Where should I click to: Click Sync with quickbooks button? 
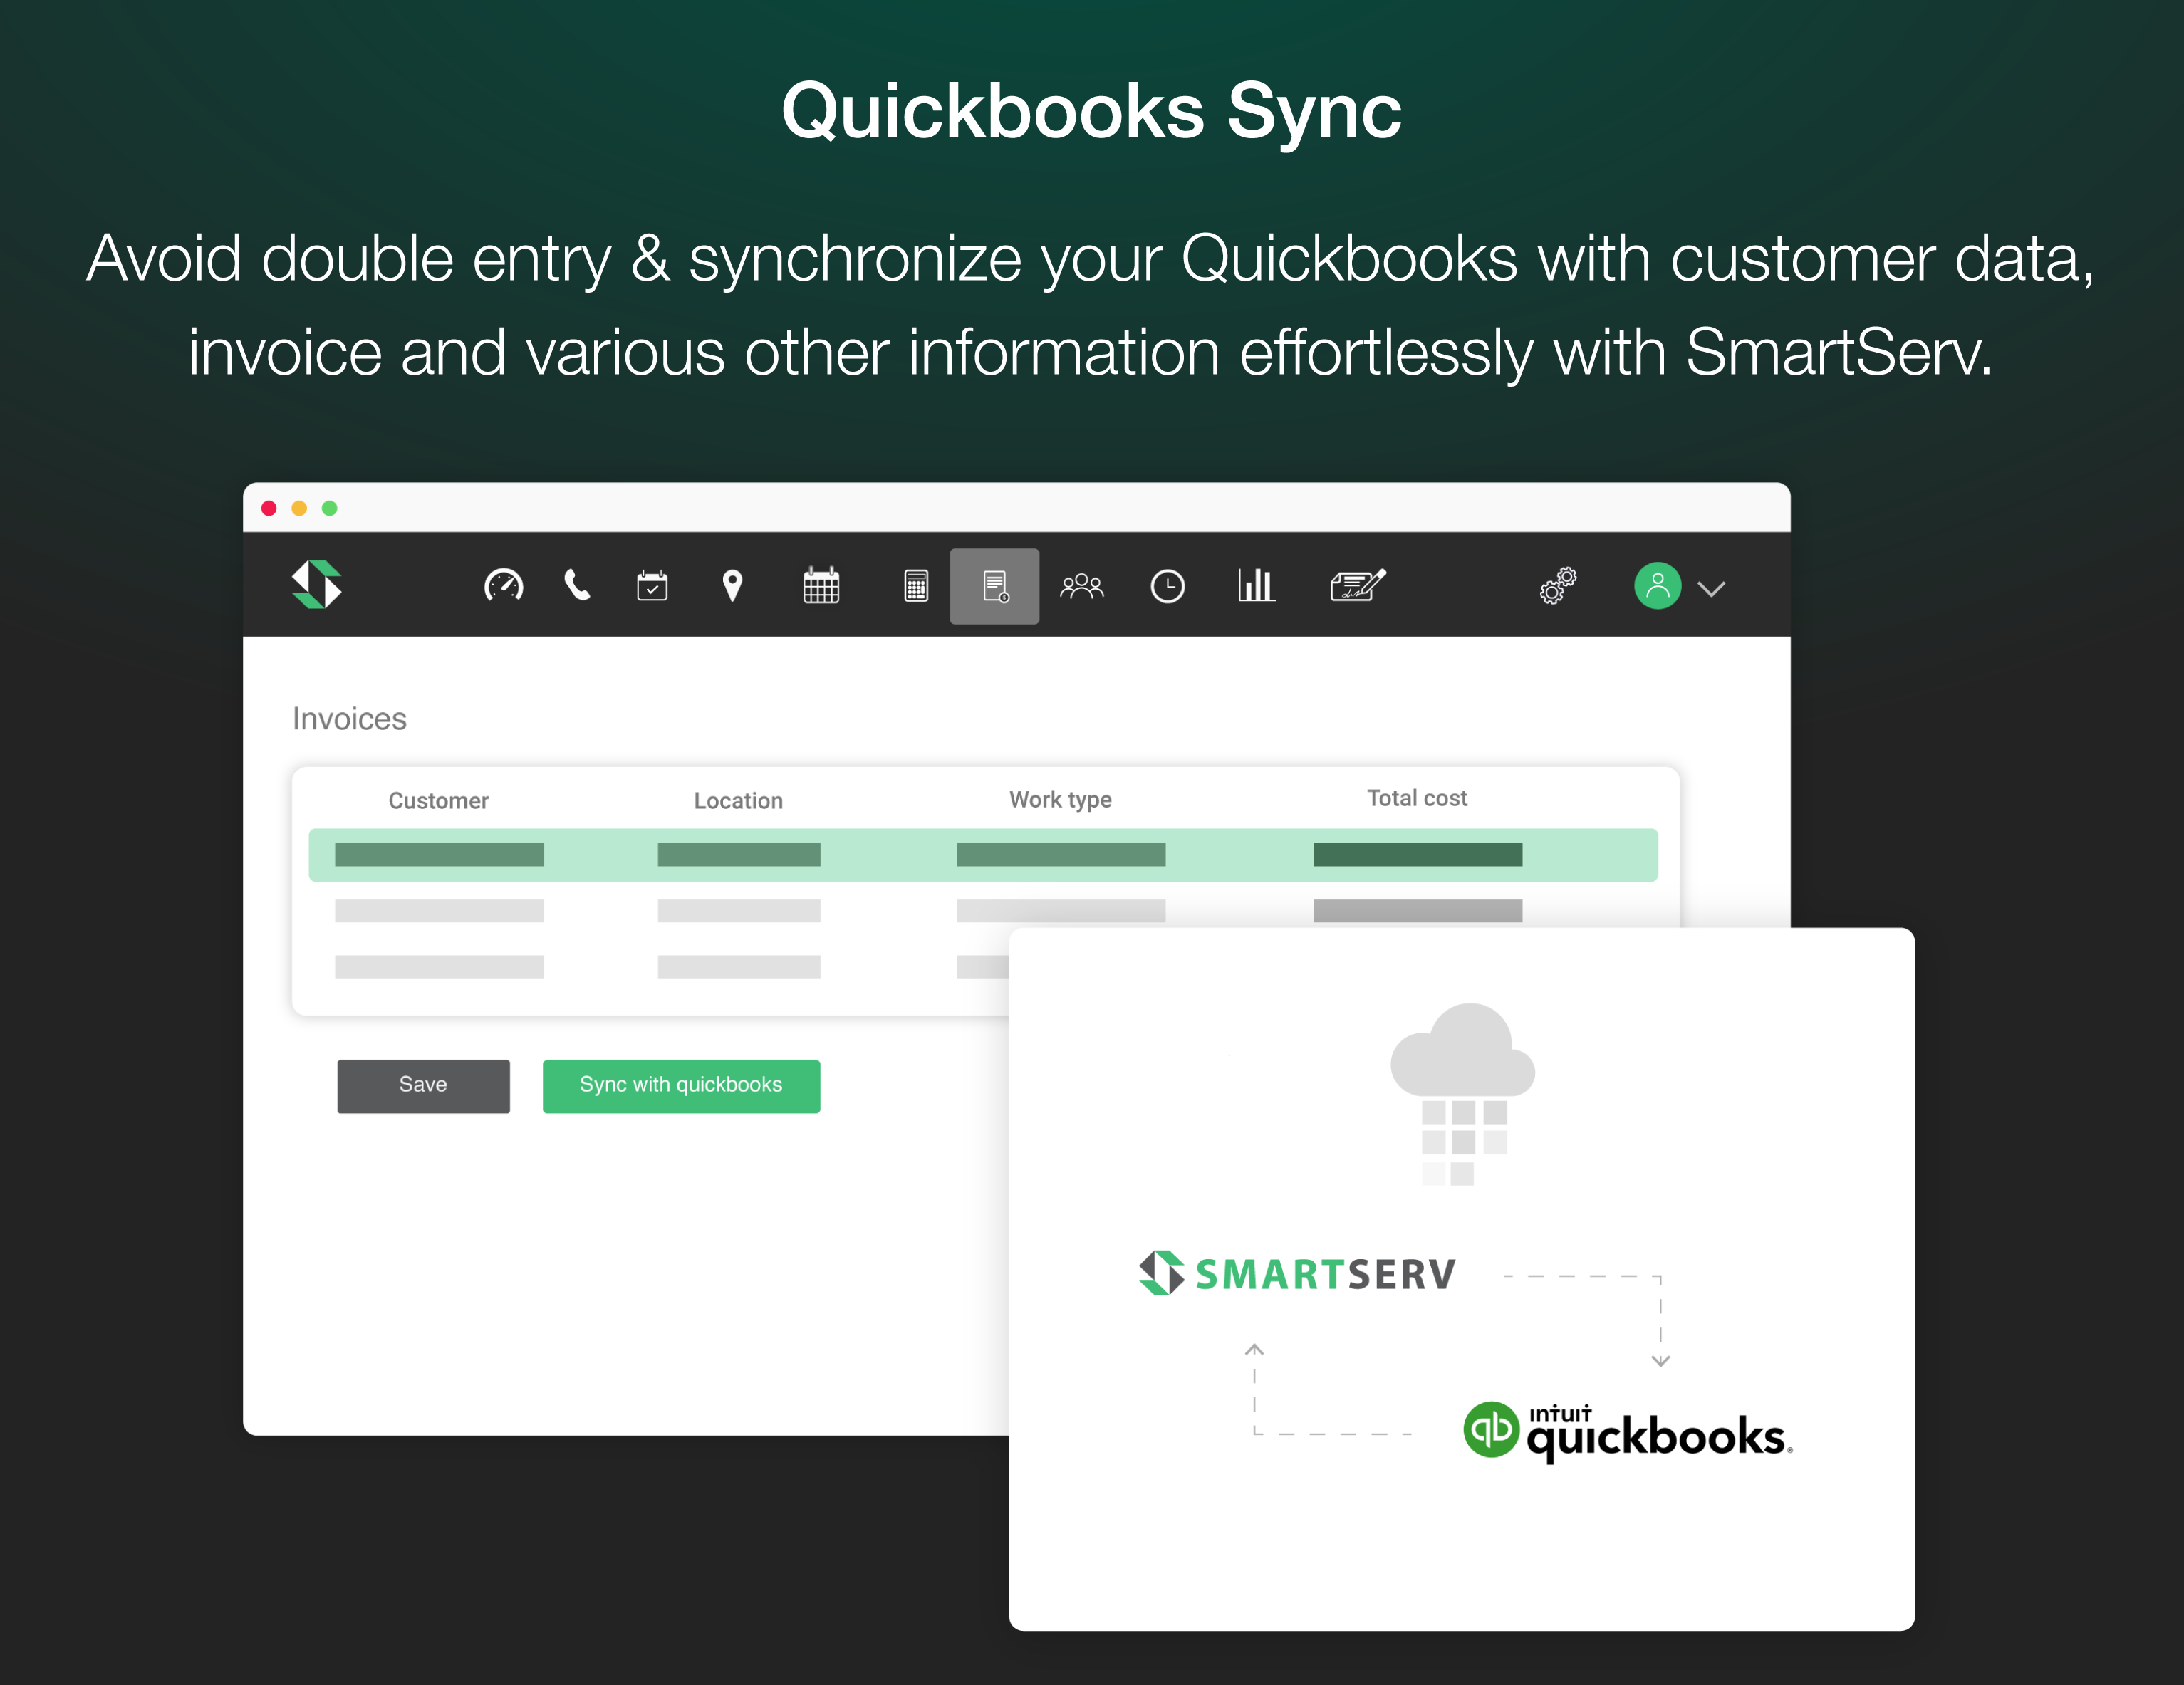click(681, 1086)
